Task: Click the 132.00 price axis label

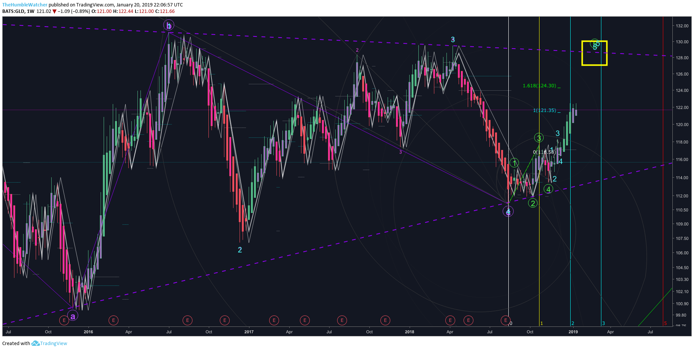Action: 682,26
